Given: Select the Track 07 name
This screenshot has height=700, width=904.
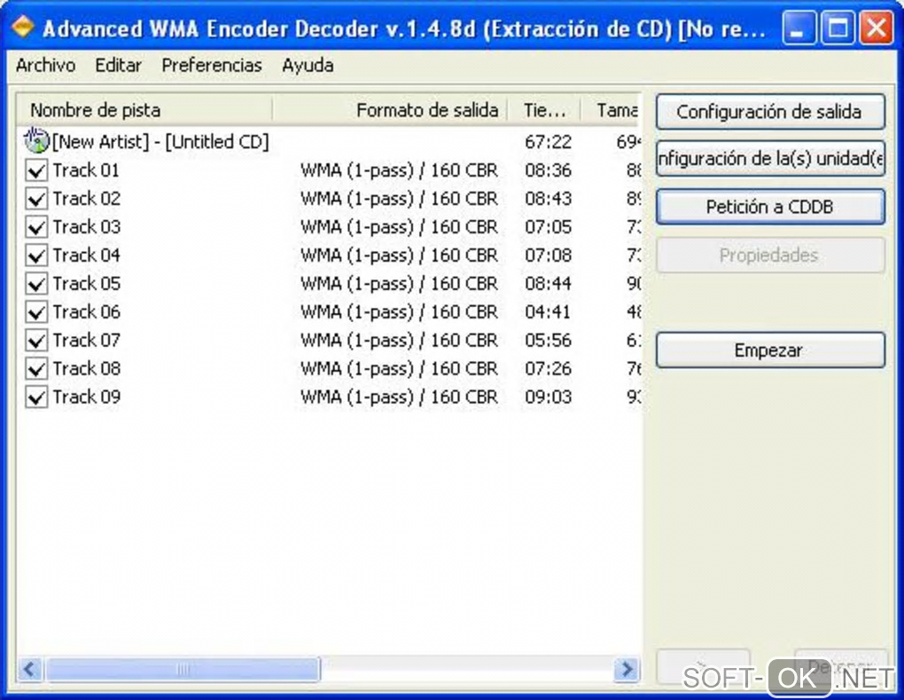Looking at the screenshot, I should click(87, 340).
